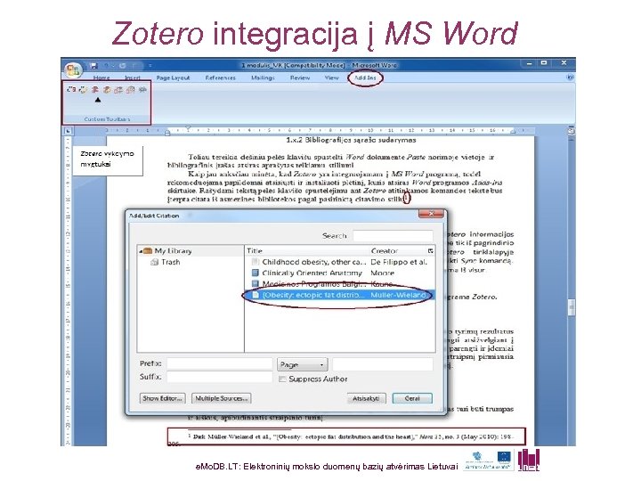Click Zotero Refresh icon in toolbar
641x481 pixels.
(118, 89)
